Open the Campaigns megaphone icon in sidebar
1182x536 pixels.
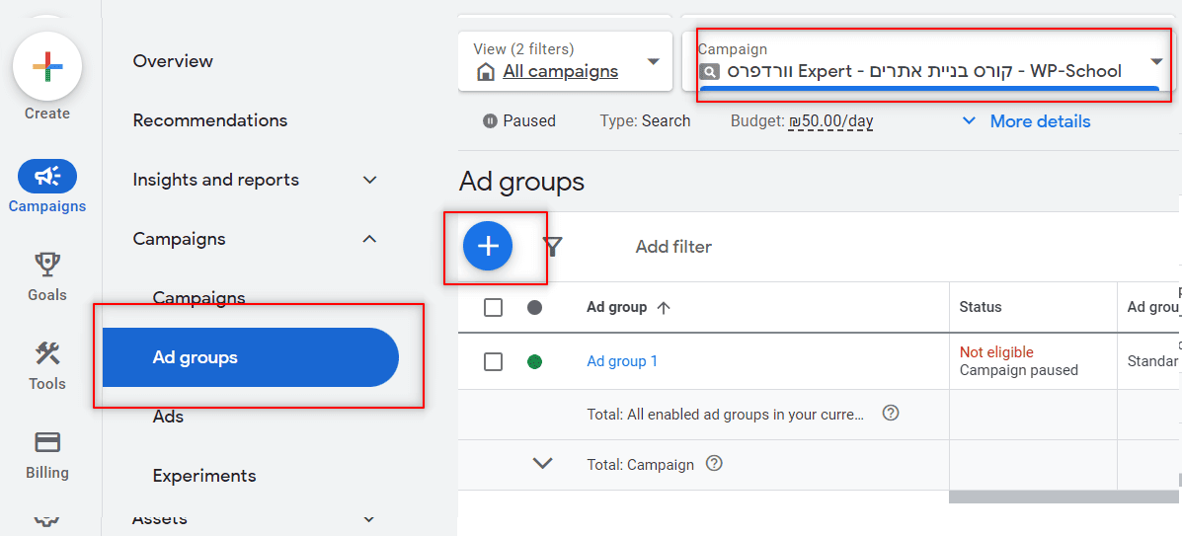point(47,177)
